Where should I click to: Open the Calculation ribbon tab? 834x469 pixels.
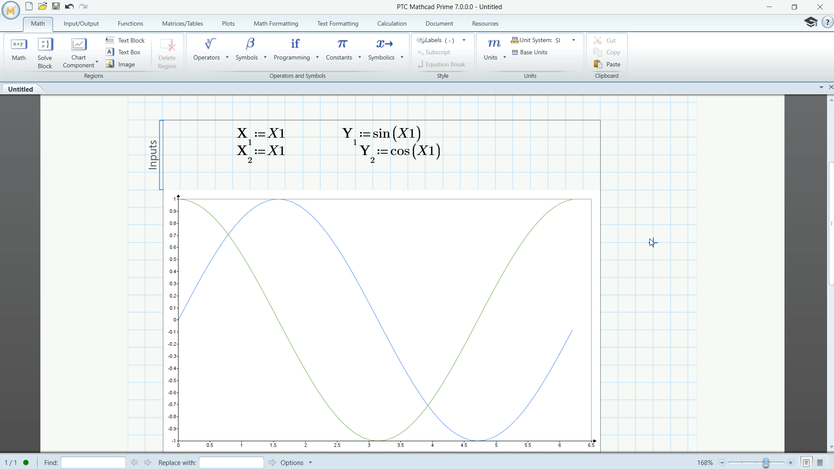click(x=392, y=23)
